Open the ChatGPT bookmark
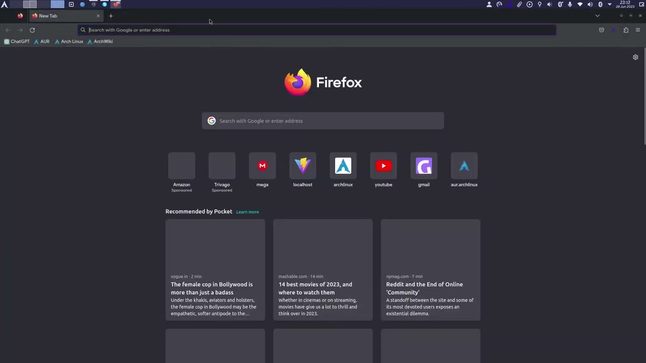The image size is (646, 363). pos(17,41)
